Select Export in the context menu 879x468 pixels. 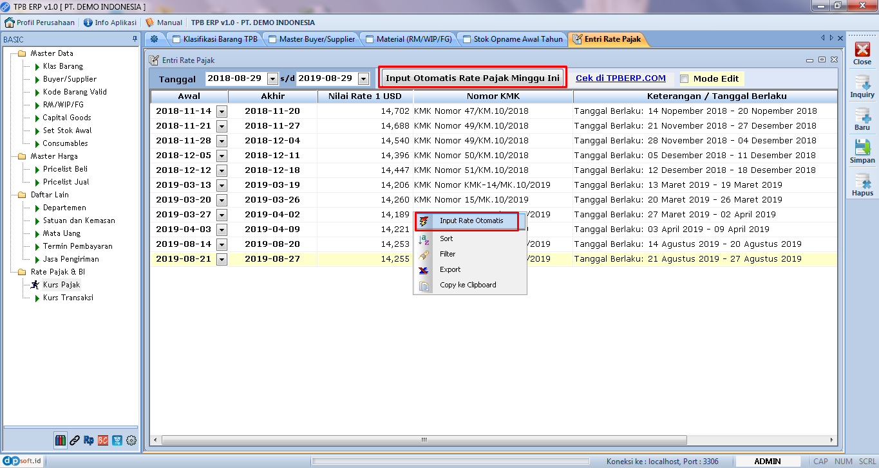(x=450, y=269)
